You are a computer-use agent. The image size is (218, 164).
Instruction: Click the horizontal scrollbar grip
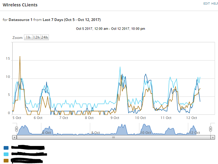pos(114,138)
